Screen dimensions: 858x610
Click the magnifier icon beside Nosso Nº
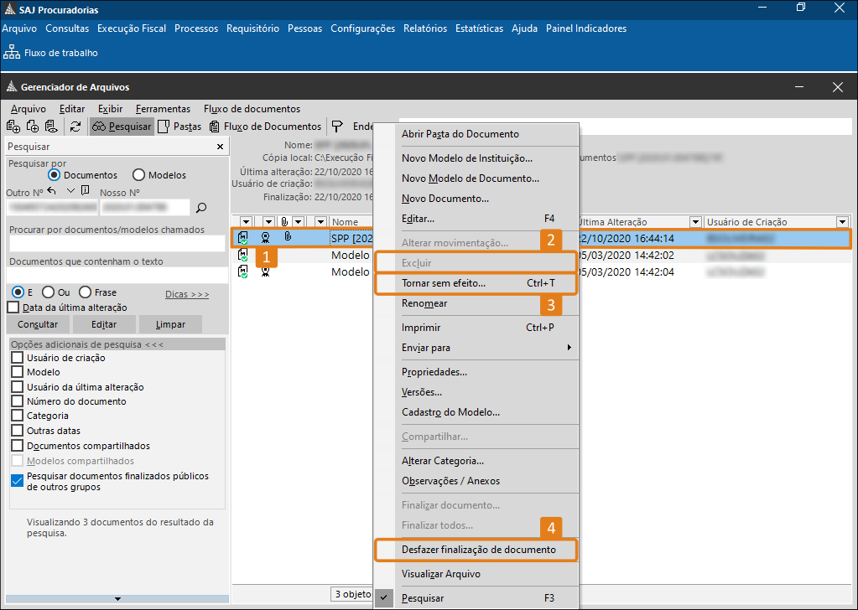coord(201,208)
